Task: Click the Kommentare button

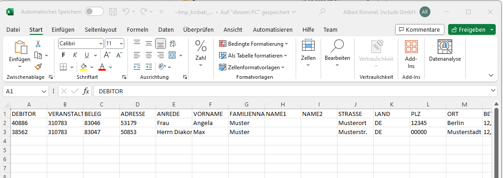Action: point(420,29)
